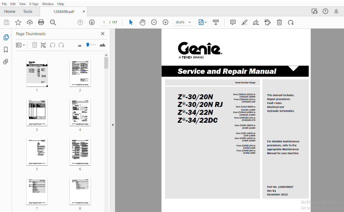Image resolution: width=344 pixels, height=212 pixels.
Task: Click the insert page break icon in thumbnails
Action: coord(43,45)
